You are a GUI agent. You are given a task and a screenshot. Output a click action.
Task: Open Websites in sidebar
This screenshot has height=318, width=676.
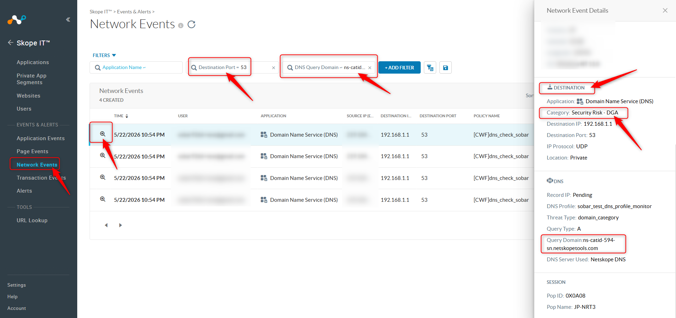29,96
